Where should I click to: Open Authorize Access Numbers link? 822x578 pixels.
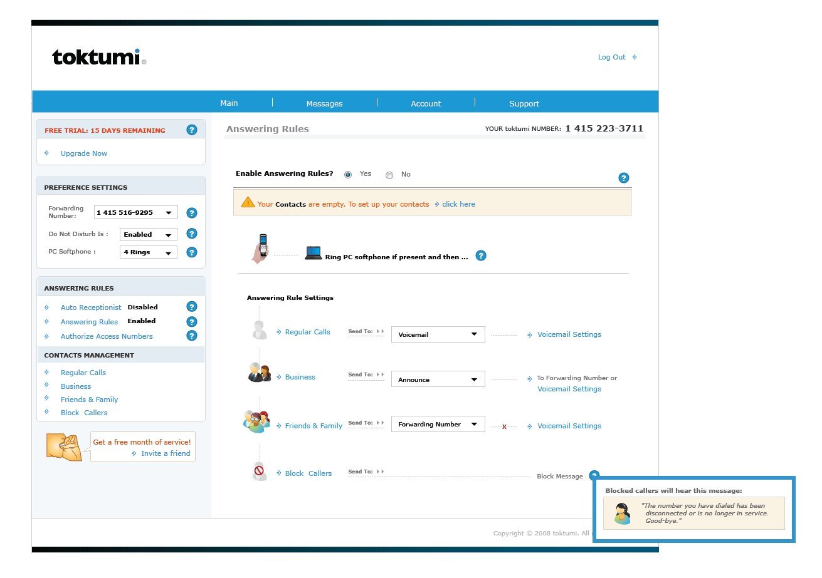tap(107, 336)
